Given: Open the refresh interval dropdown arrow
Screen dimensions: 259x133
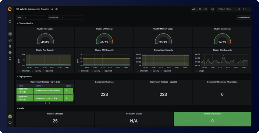Looking at the screenshot, I should tap(249, 9).
